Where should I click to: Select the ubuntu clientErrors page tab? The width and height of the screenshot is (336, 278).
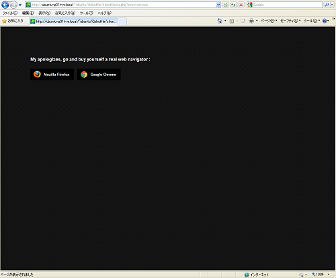(x=73, y=21)
